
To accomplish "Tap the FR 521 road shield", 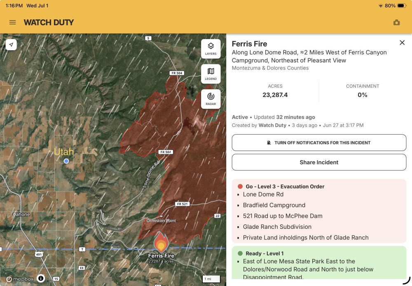I will tap(183, 204).
